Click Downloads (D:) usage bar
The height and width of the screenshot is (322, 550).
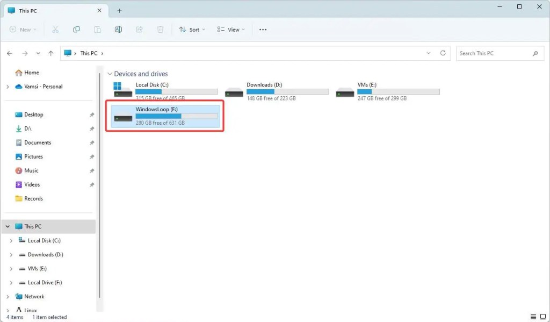288,91
